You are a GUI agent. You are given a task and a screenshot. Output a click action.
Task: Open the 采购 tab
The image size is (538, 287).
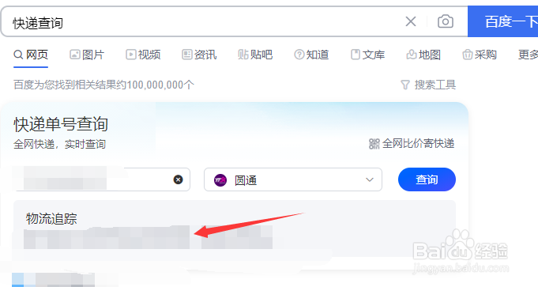pyautogui.click(x=480, y=55)
